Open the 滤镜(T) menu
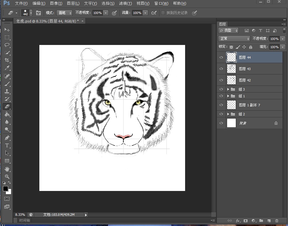 click(x=125, y=4)
